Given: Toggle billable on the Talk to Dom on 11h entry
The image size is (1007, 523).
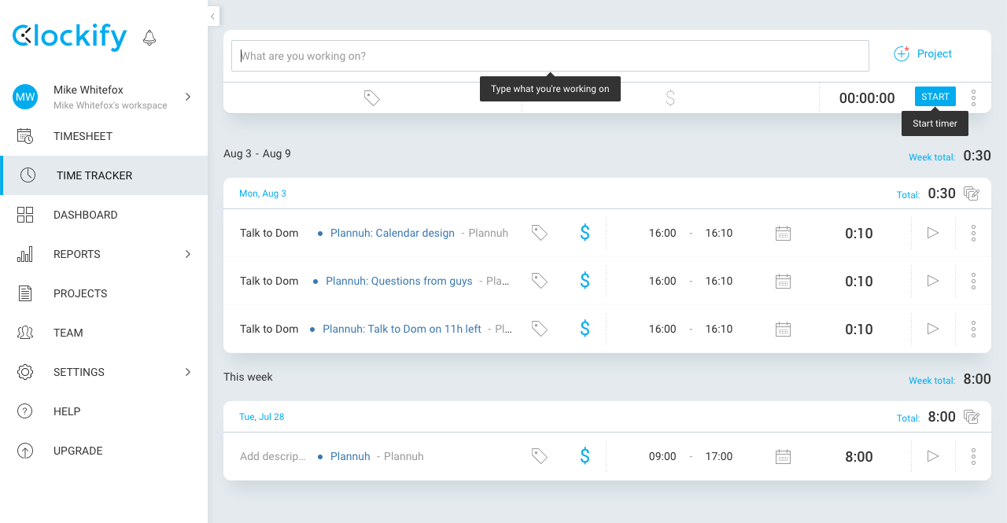Looking at the screenshot, I should click(585, 329).
